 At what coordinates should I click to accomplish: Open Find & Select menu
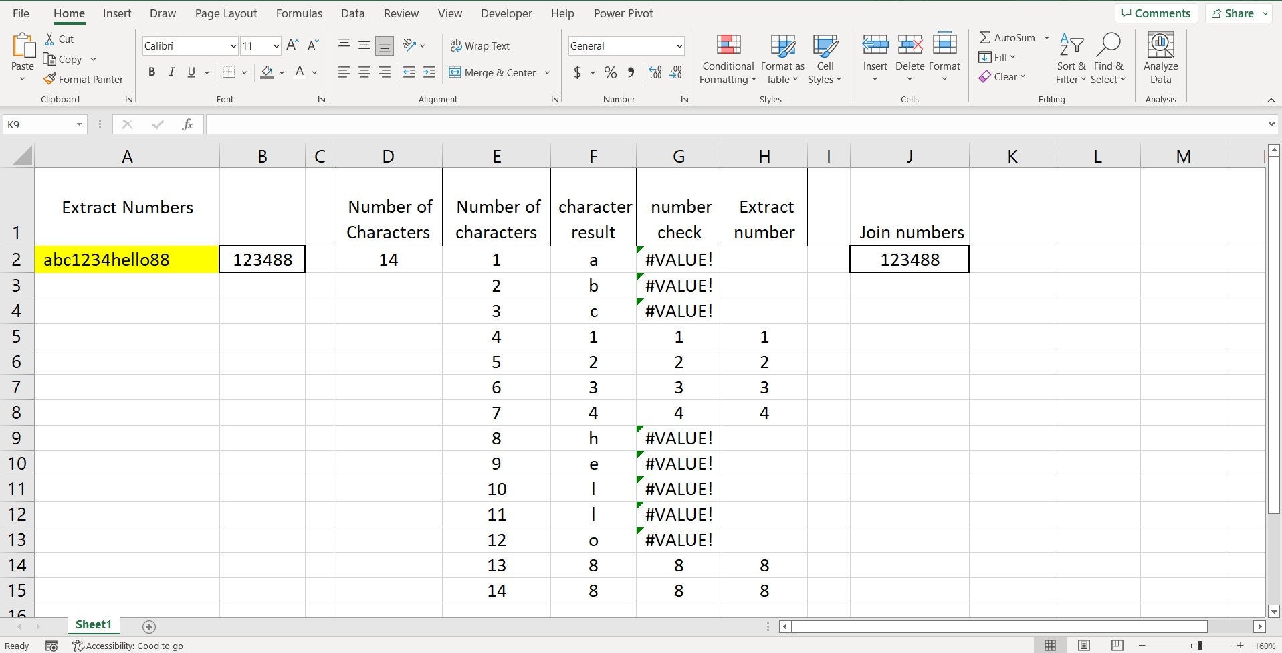pyautogui.click(x=1108, y=59)
